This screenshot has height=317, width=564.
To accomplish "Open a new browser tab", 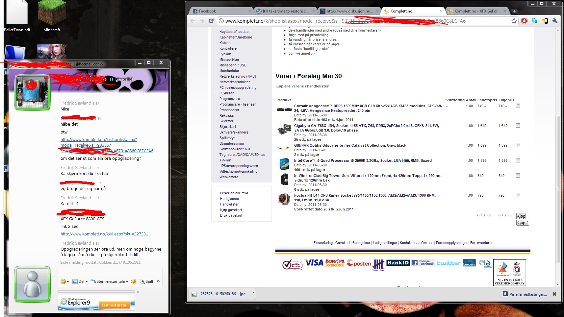I will 515,11.
